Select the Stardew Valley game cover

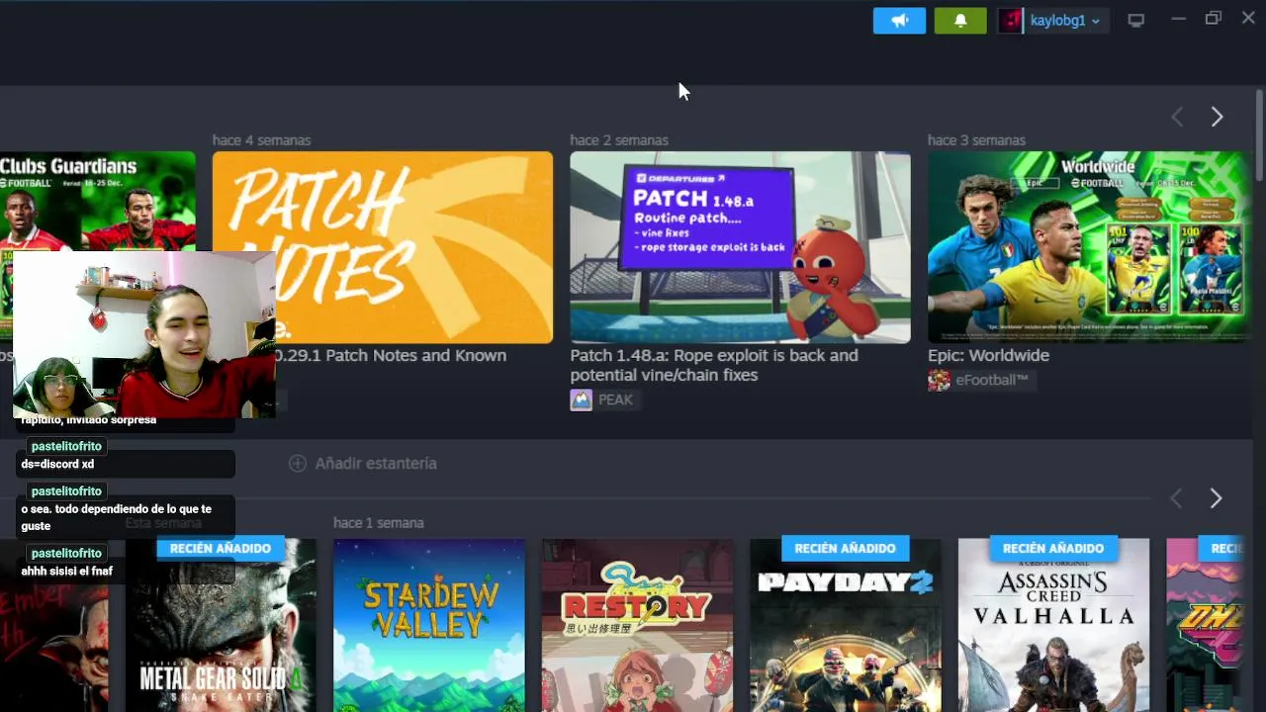[x=429, y=625]
